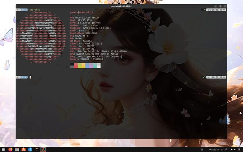Image resolution: width=243 pixels, height=152 pixels.
Task: Open Ubuntu Software from the taskbar
Action: tap(23, 150)
